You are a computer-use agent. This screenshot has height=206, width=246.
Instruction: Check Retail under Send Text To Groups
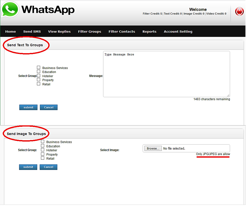tap(39, 84)
